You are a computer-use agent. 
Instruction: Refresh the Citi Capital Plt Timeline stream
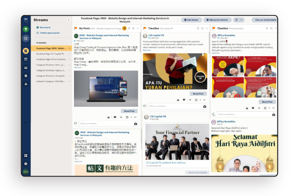tap(198, 28)
